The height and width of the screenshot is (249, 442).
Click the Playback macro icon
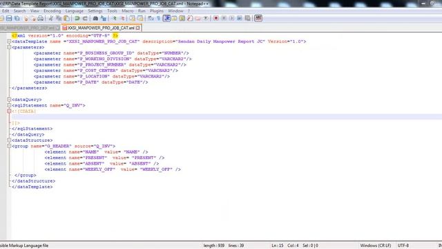pyautogui.click(x=232, y=19)
